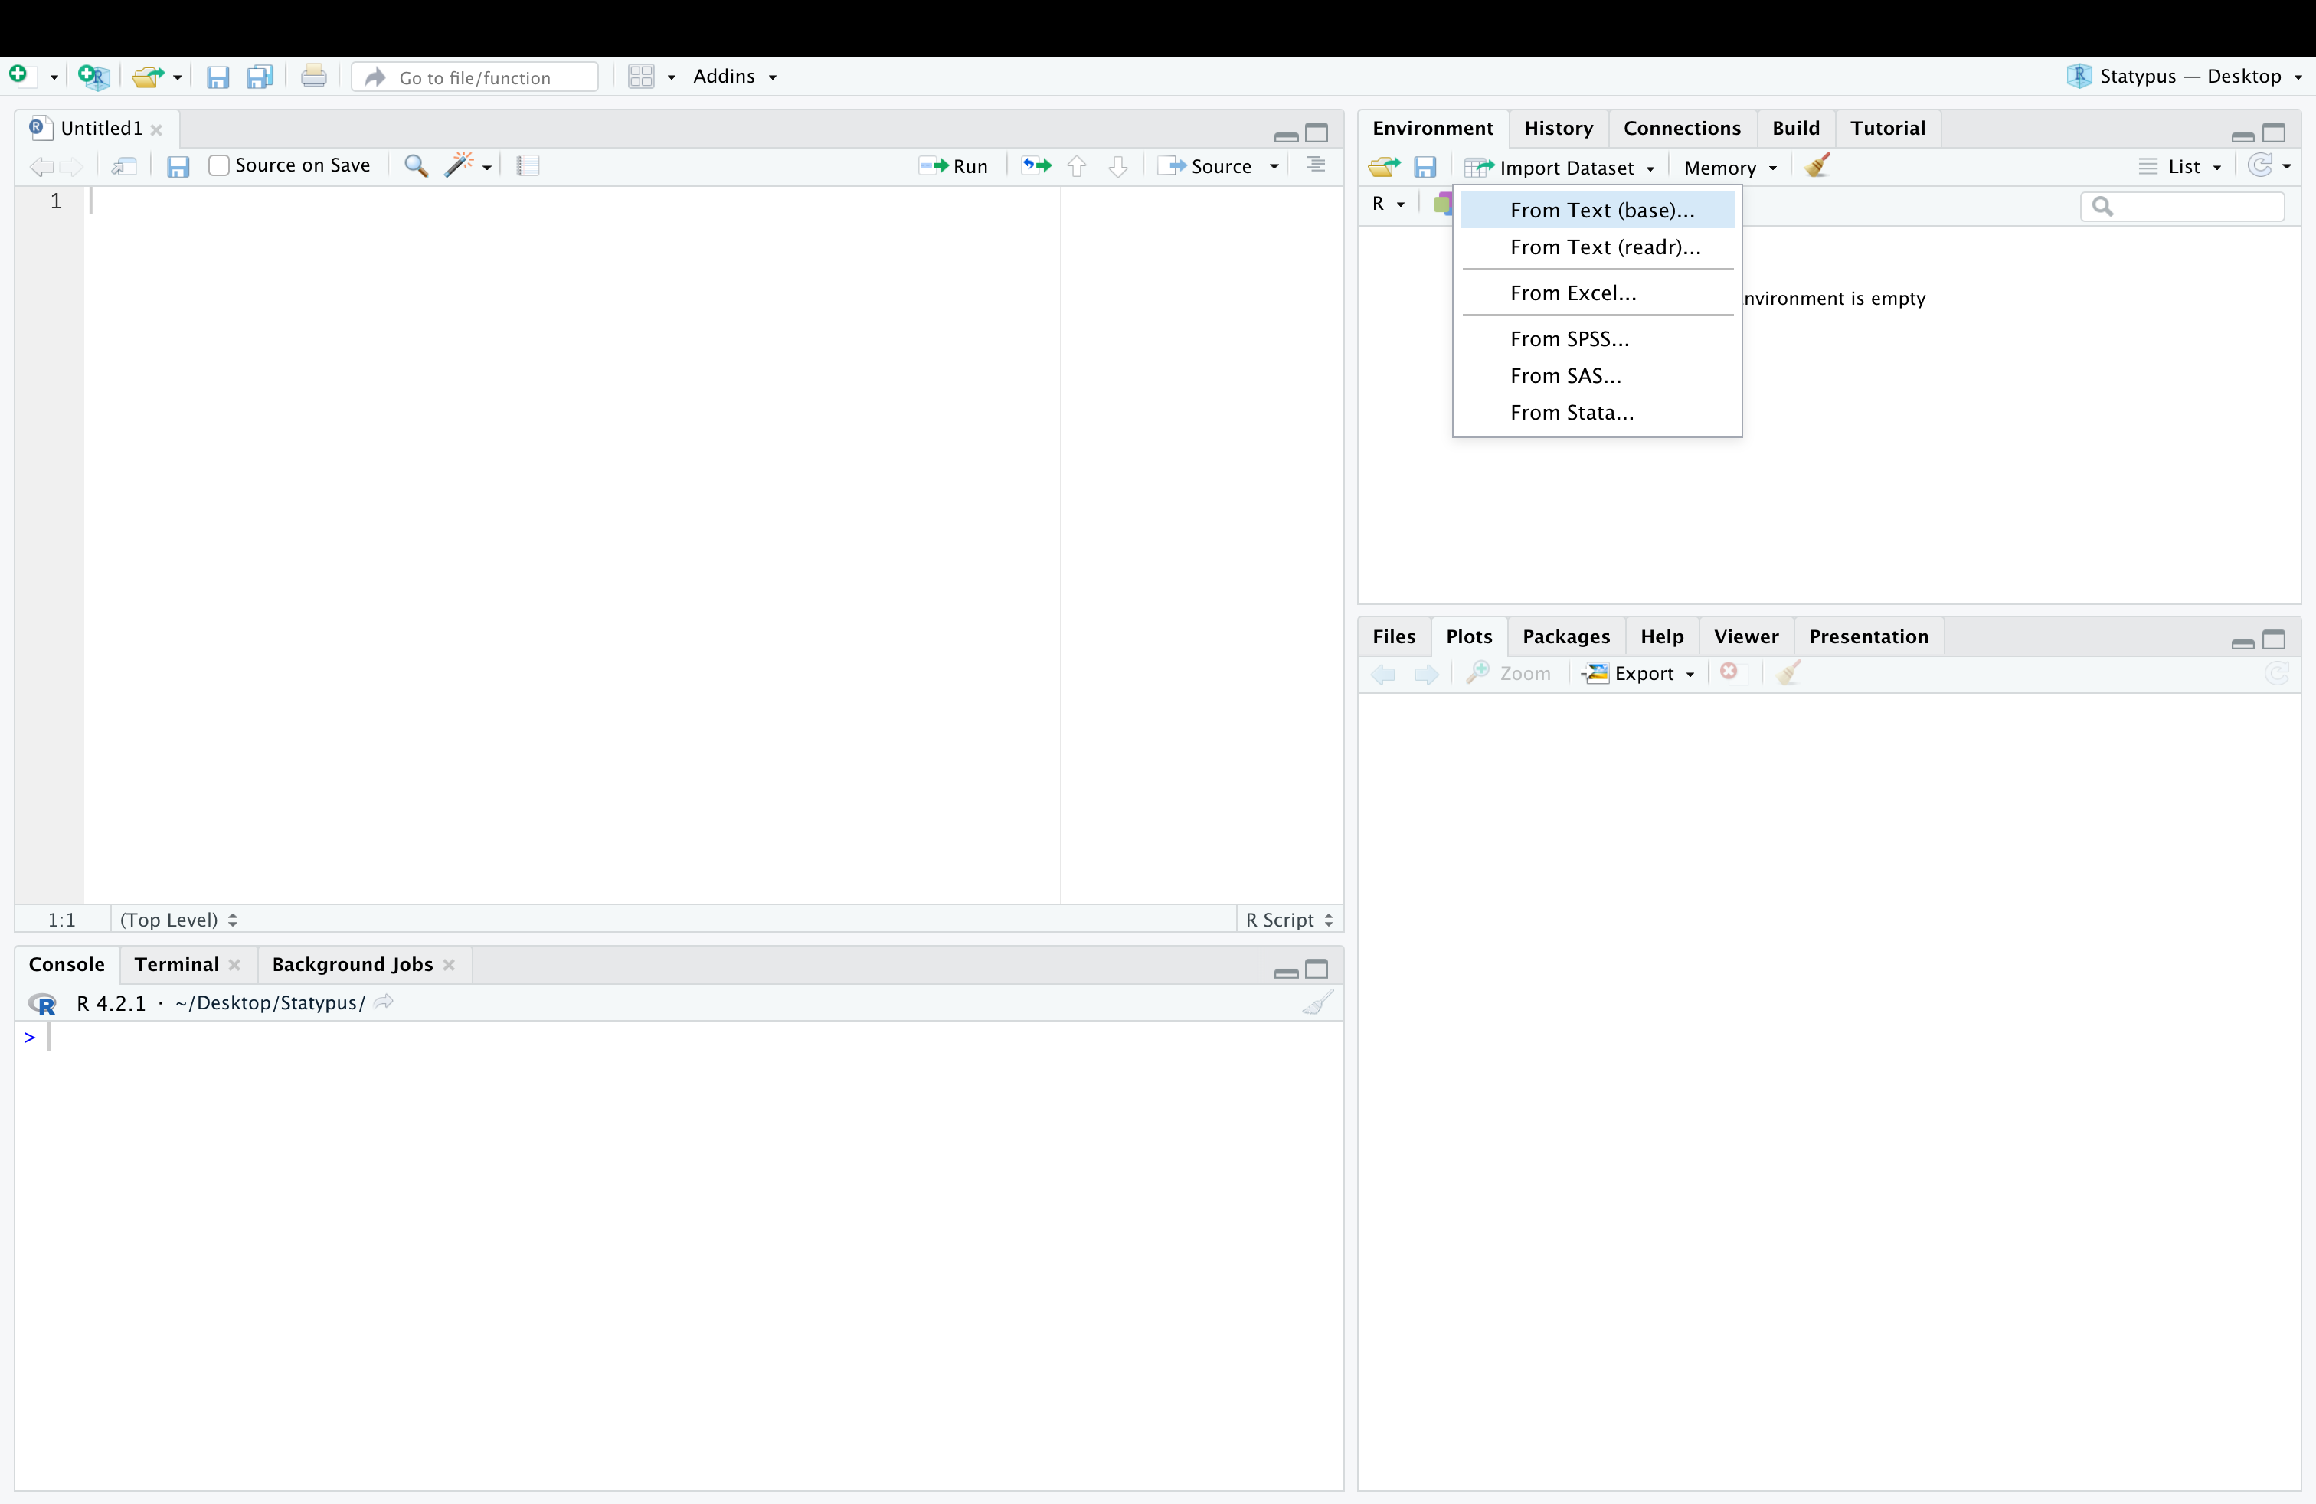Open the Export plot dropdown

[x=1640, y=673]
